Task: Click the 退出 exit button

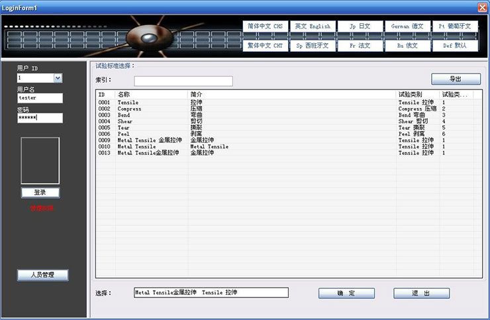Action: (421, 293)
